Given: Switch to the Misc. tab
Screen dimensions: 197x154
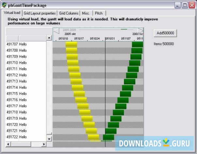Looking at the screenshot, I should point(86,13).
